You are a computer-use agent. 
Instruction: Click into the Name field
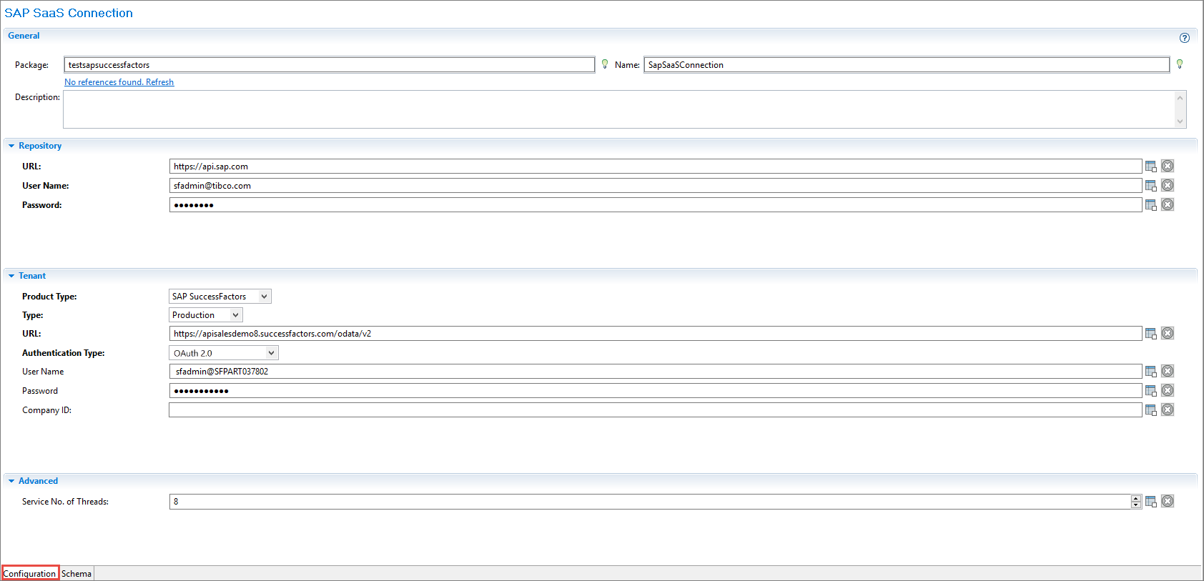tap(907, 65)
